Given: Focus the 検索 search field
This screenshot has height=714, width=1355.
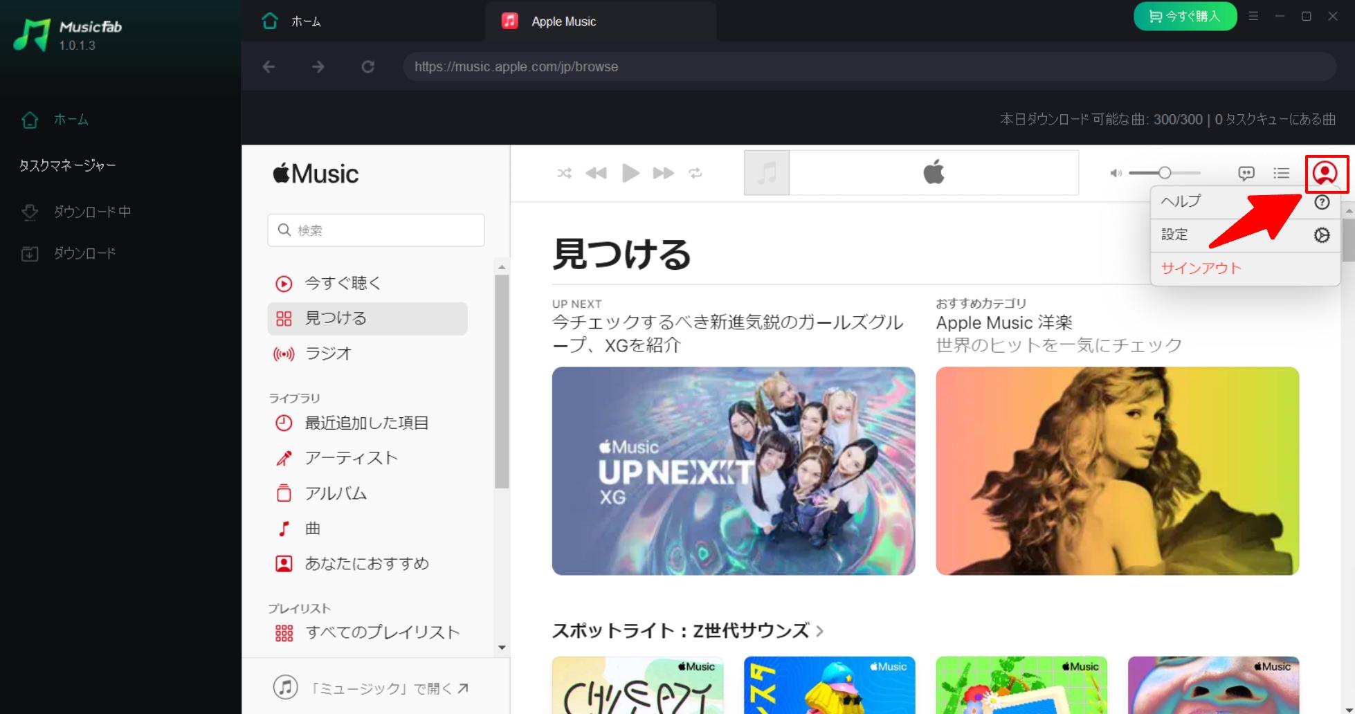Looking at the screenshot, I should point(376,230).
